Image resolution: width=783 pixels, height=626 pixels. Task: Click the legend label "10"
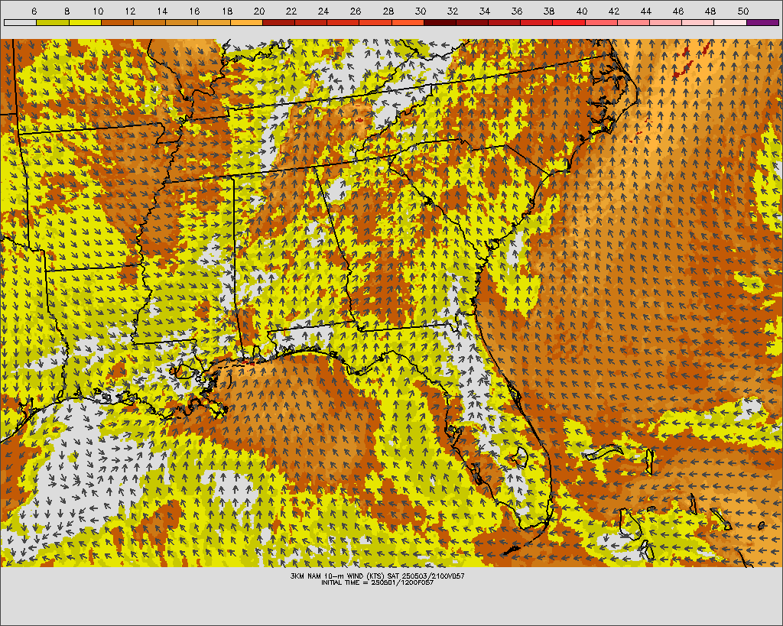pos(99,11)
